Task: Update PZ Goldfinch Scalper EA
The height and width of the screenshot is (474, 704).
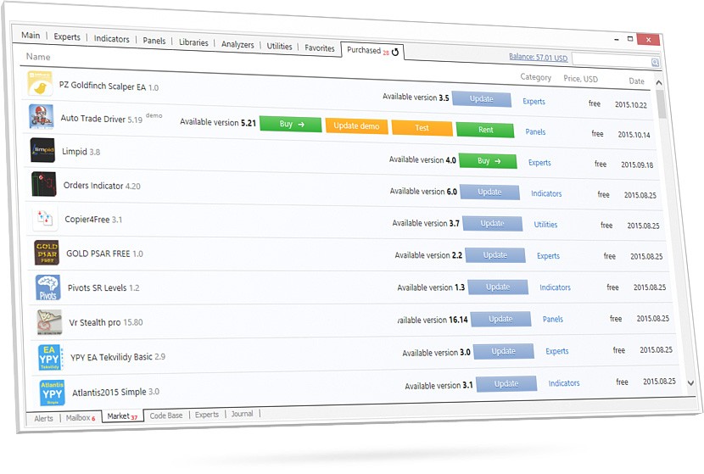Action: (482, 99)
